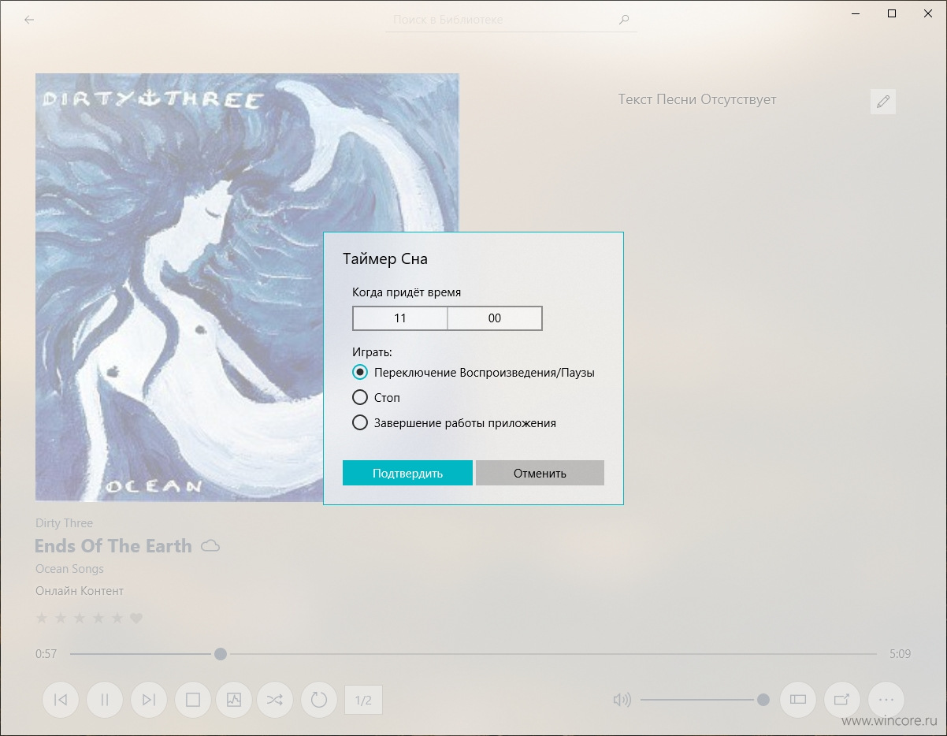Skip to next track
This screenshot has height=736, width=947.
click(149, 699)
